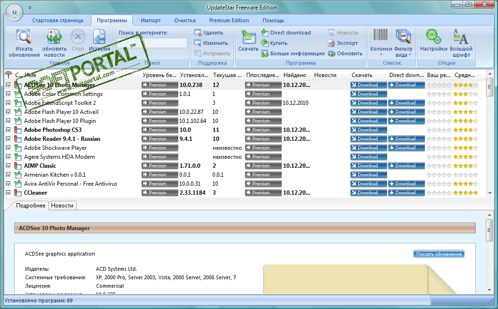Click in the Поиск в интернете search field
Viewport: 498px width, 309px height.
[x=152, y=43]
